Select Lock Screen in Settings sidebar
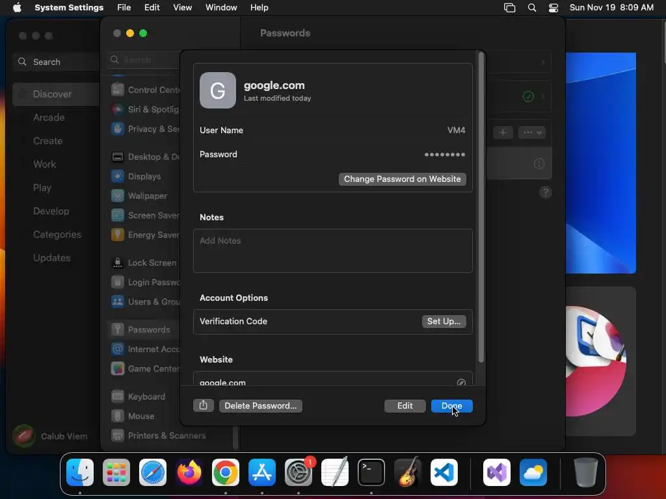 [143, 262]
